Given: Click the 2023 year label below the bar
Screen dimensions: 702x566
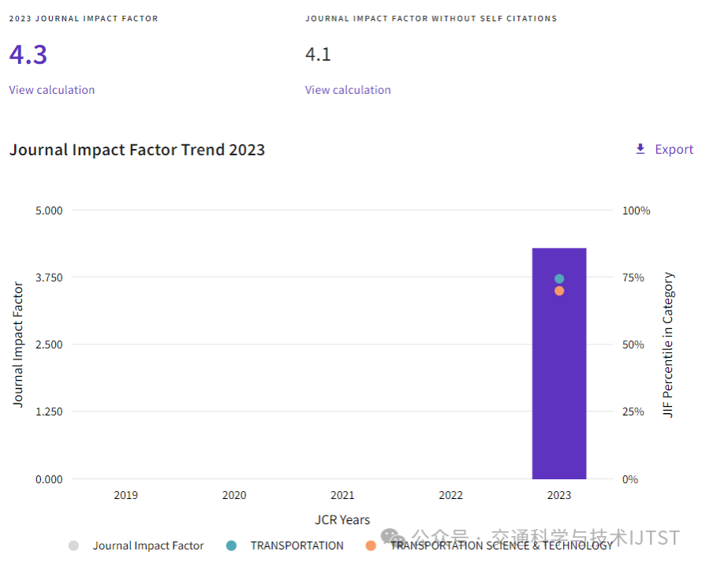Looking at the screenshot, I should click(x=559, y=495).
